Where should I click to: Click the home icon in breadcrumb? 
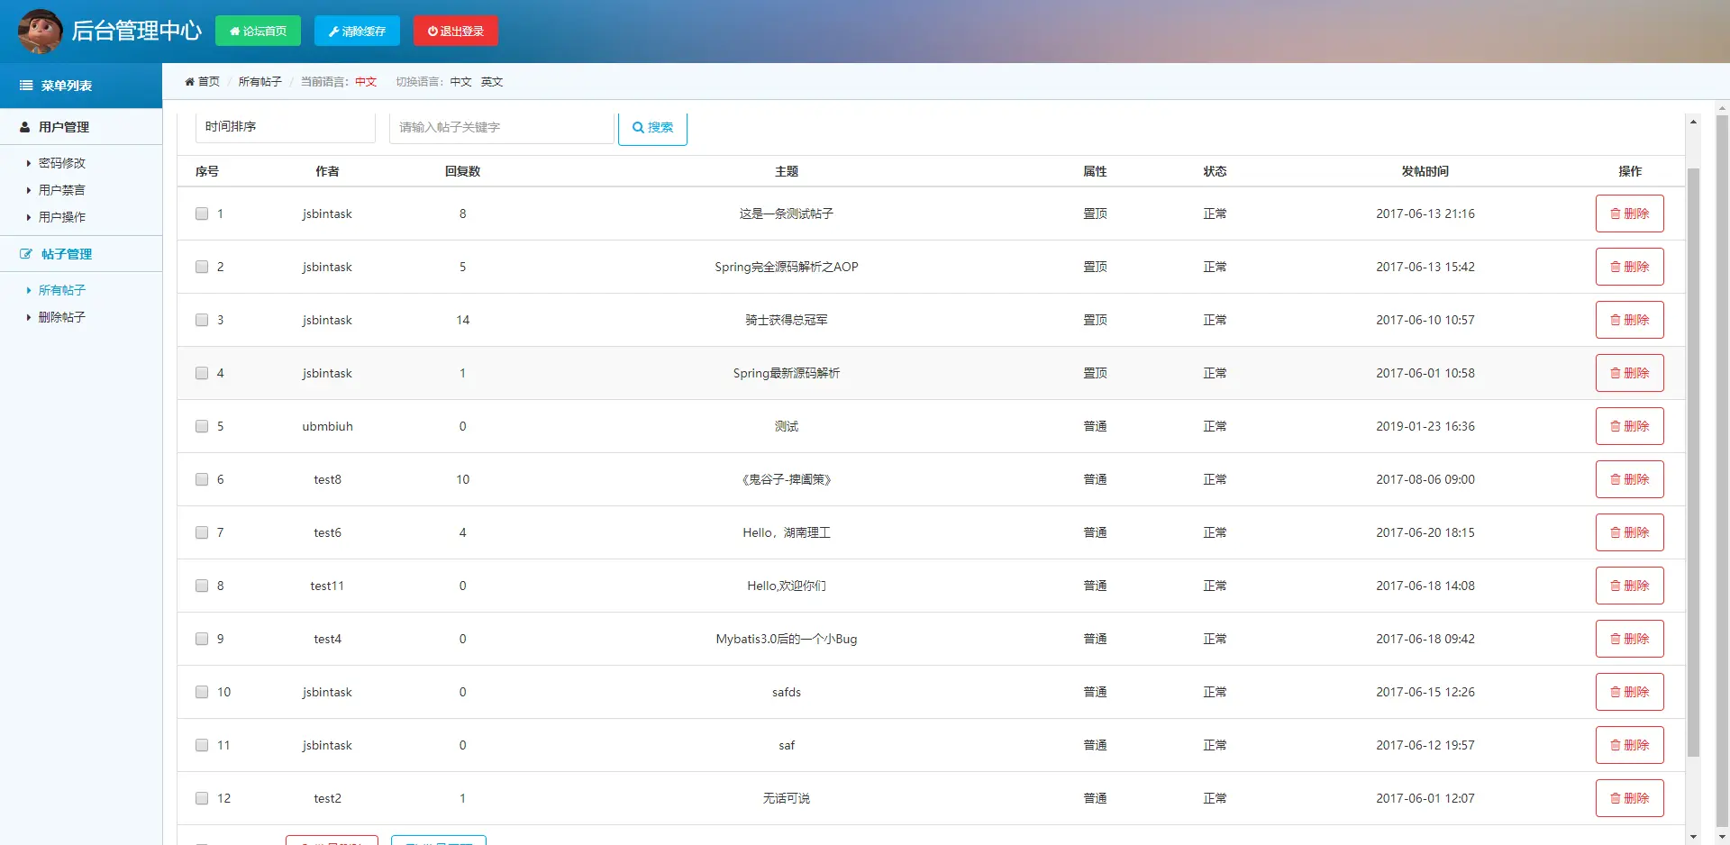click(189, 82)
